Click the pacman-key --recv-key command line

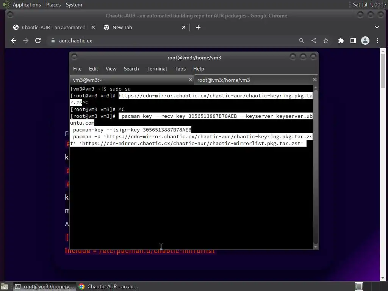[191, 119]
